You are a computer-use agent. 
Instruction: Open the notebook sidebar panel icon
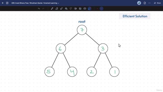pyautogui.click(x=7, y=3)
